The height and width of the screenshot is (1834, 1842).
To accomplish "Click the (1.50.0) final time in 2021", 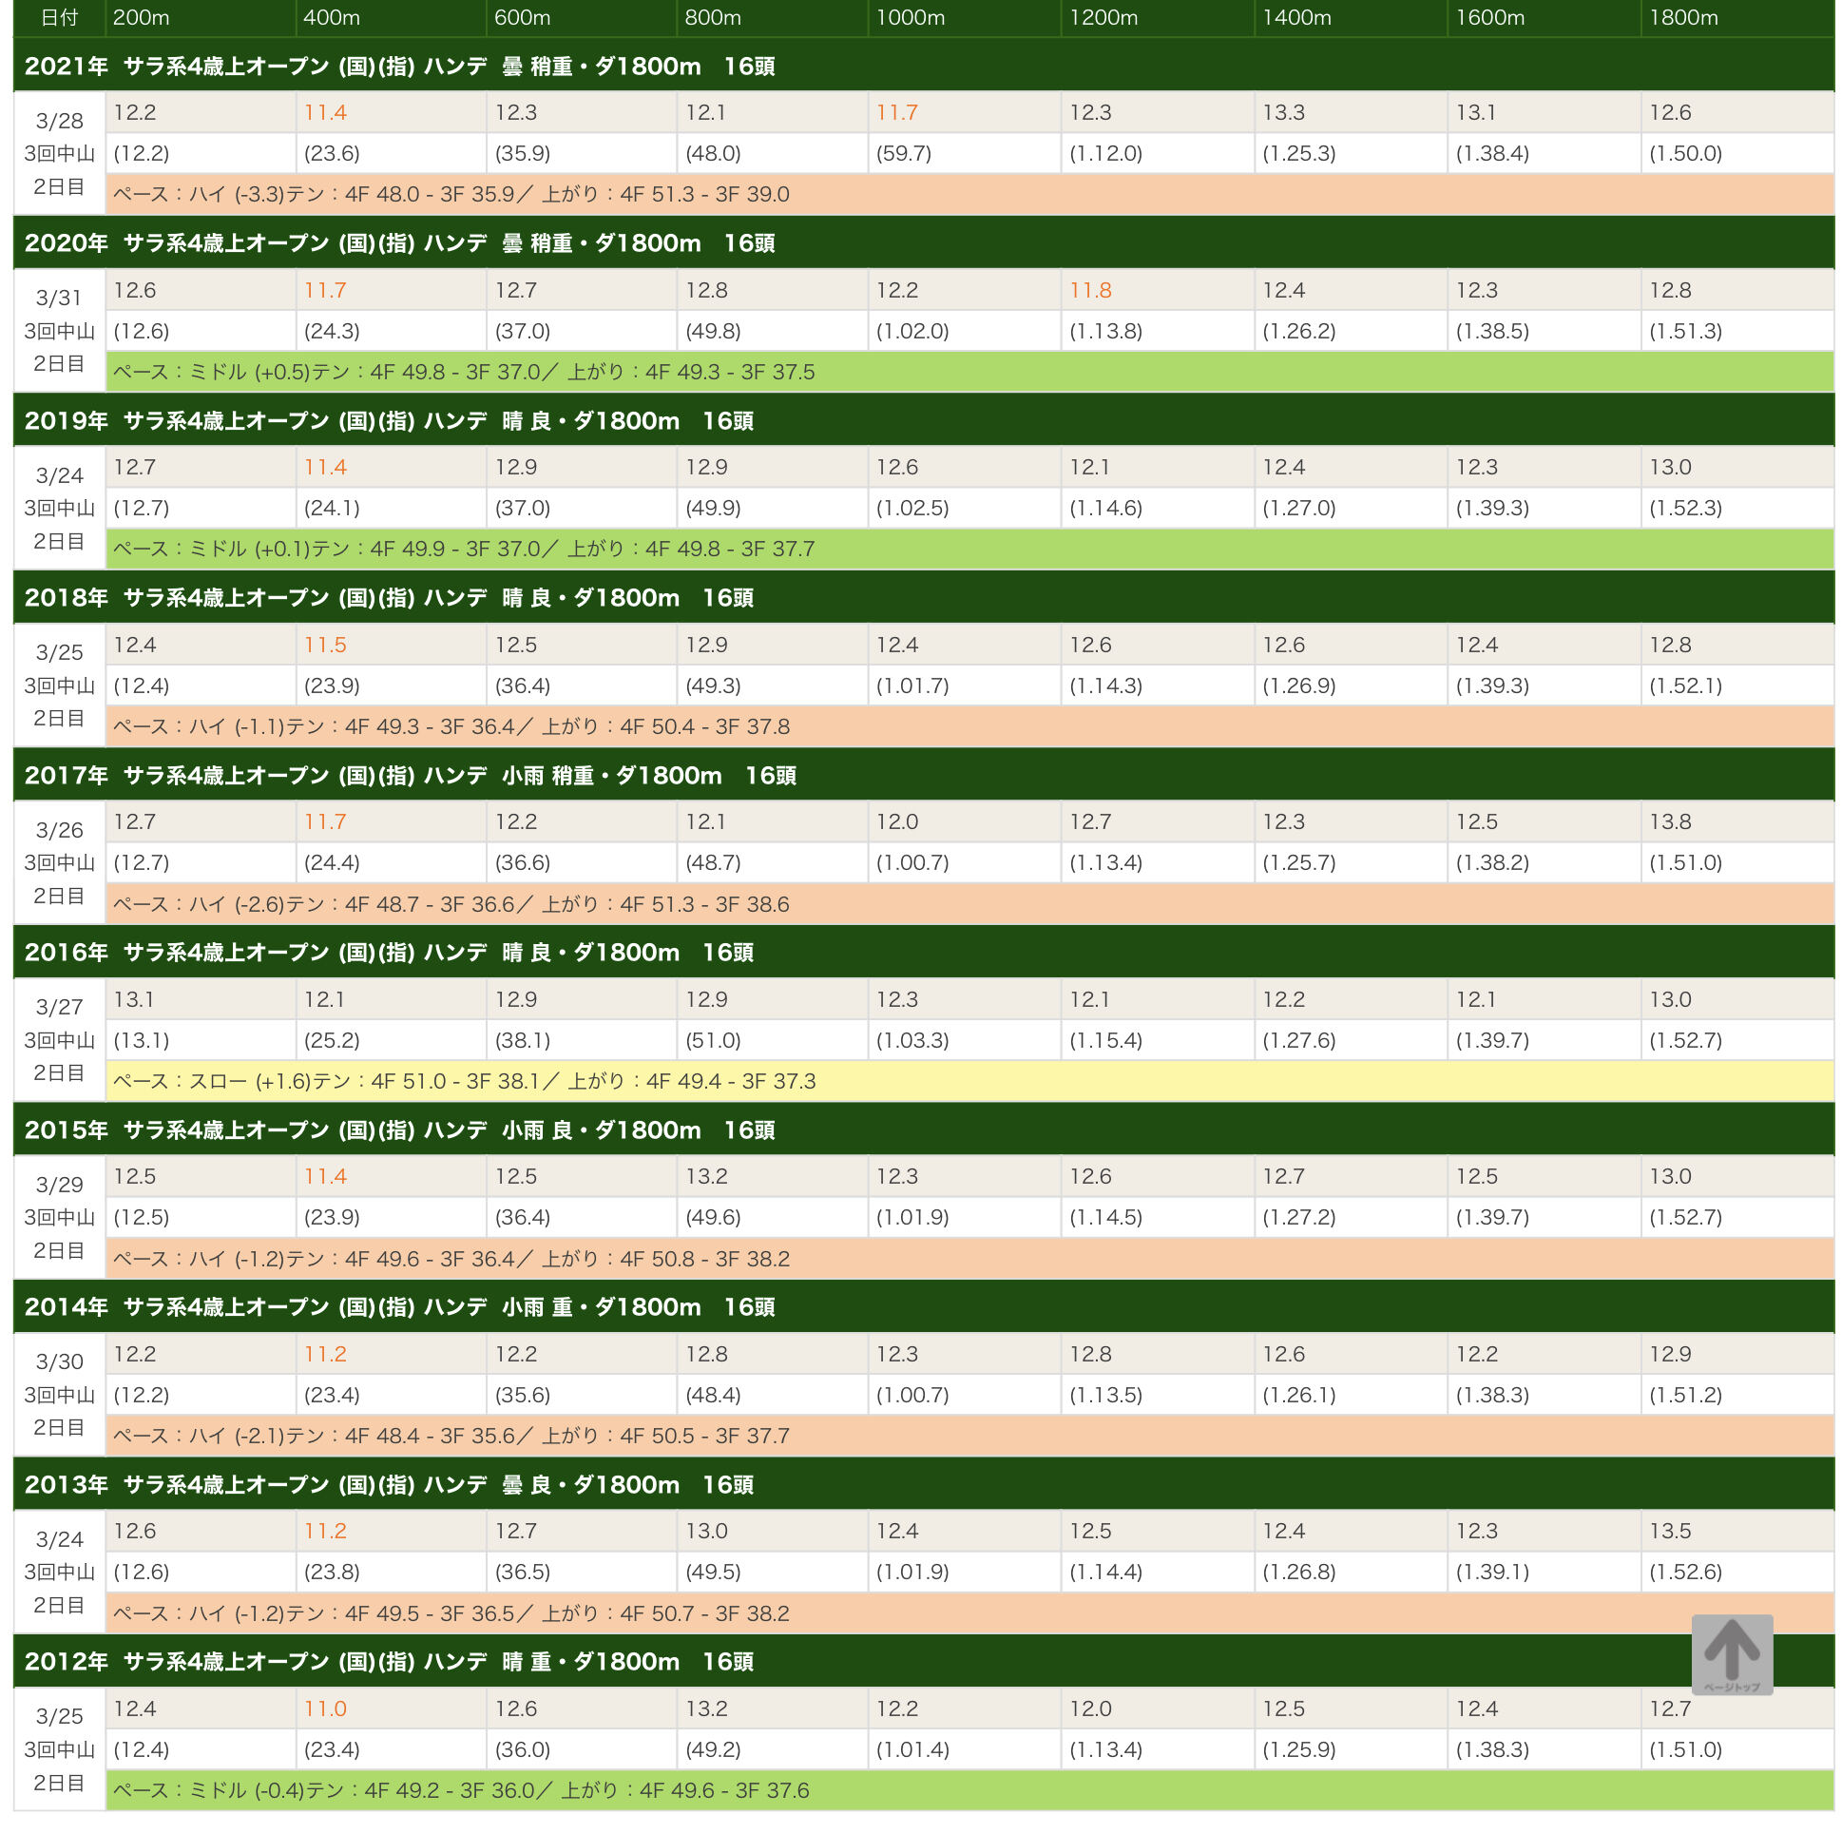I will 1685,154.
